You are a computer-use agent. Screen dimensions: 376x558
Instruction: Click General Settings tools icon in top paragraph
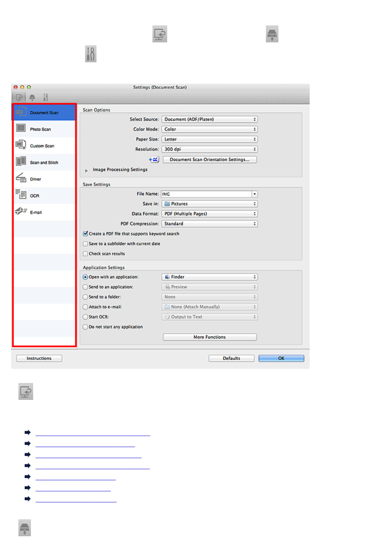point(91,54)
